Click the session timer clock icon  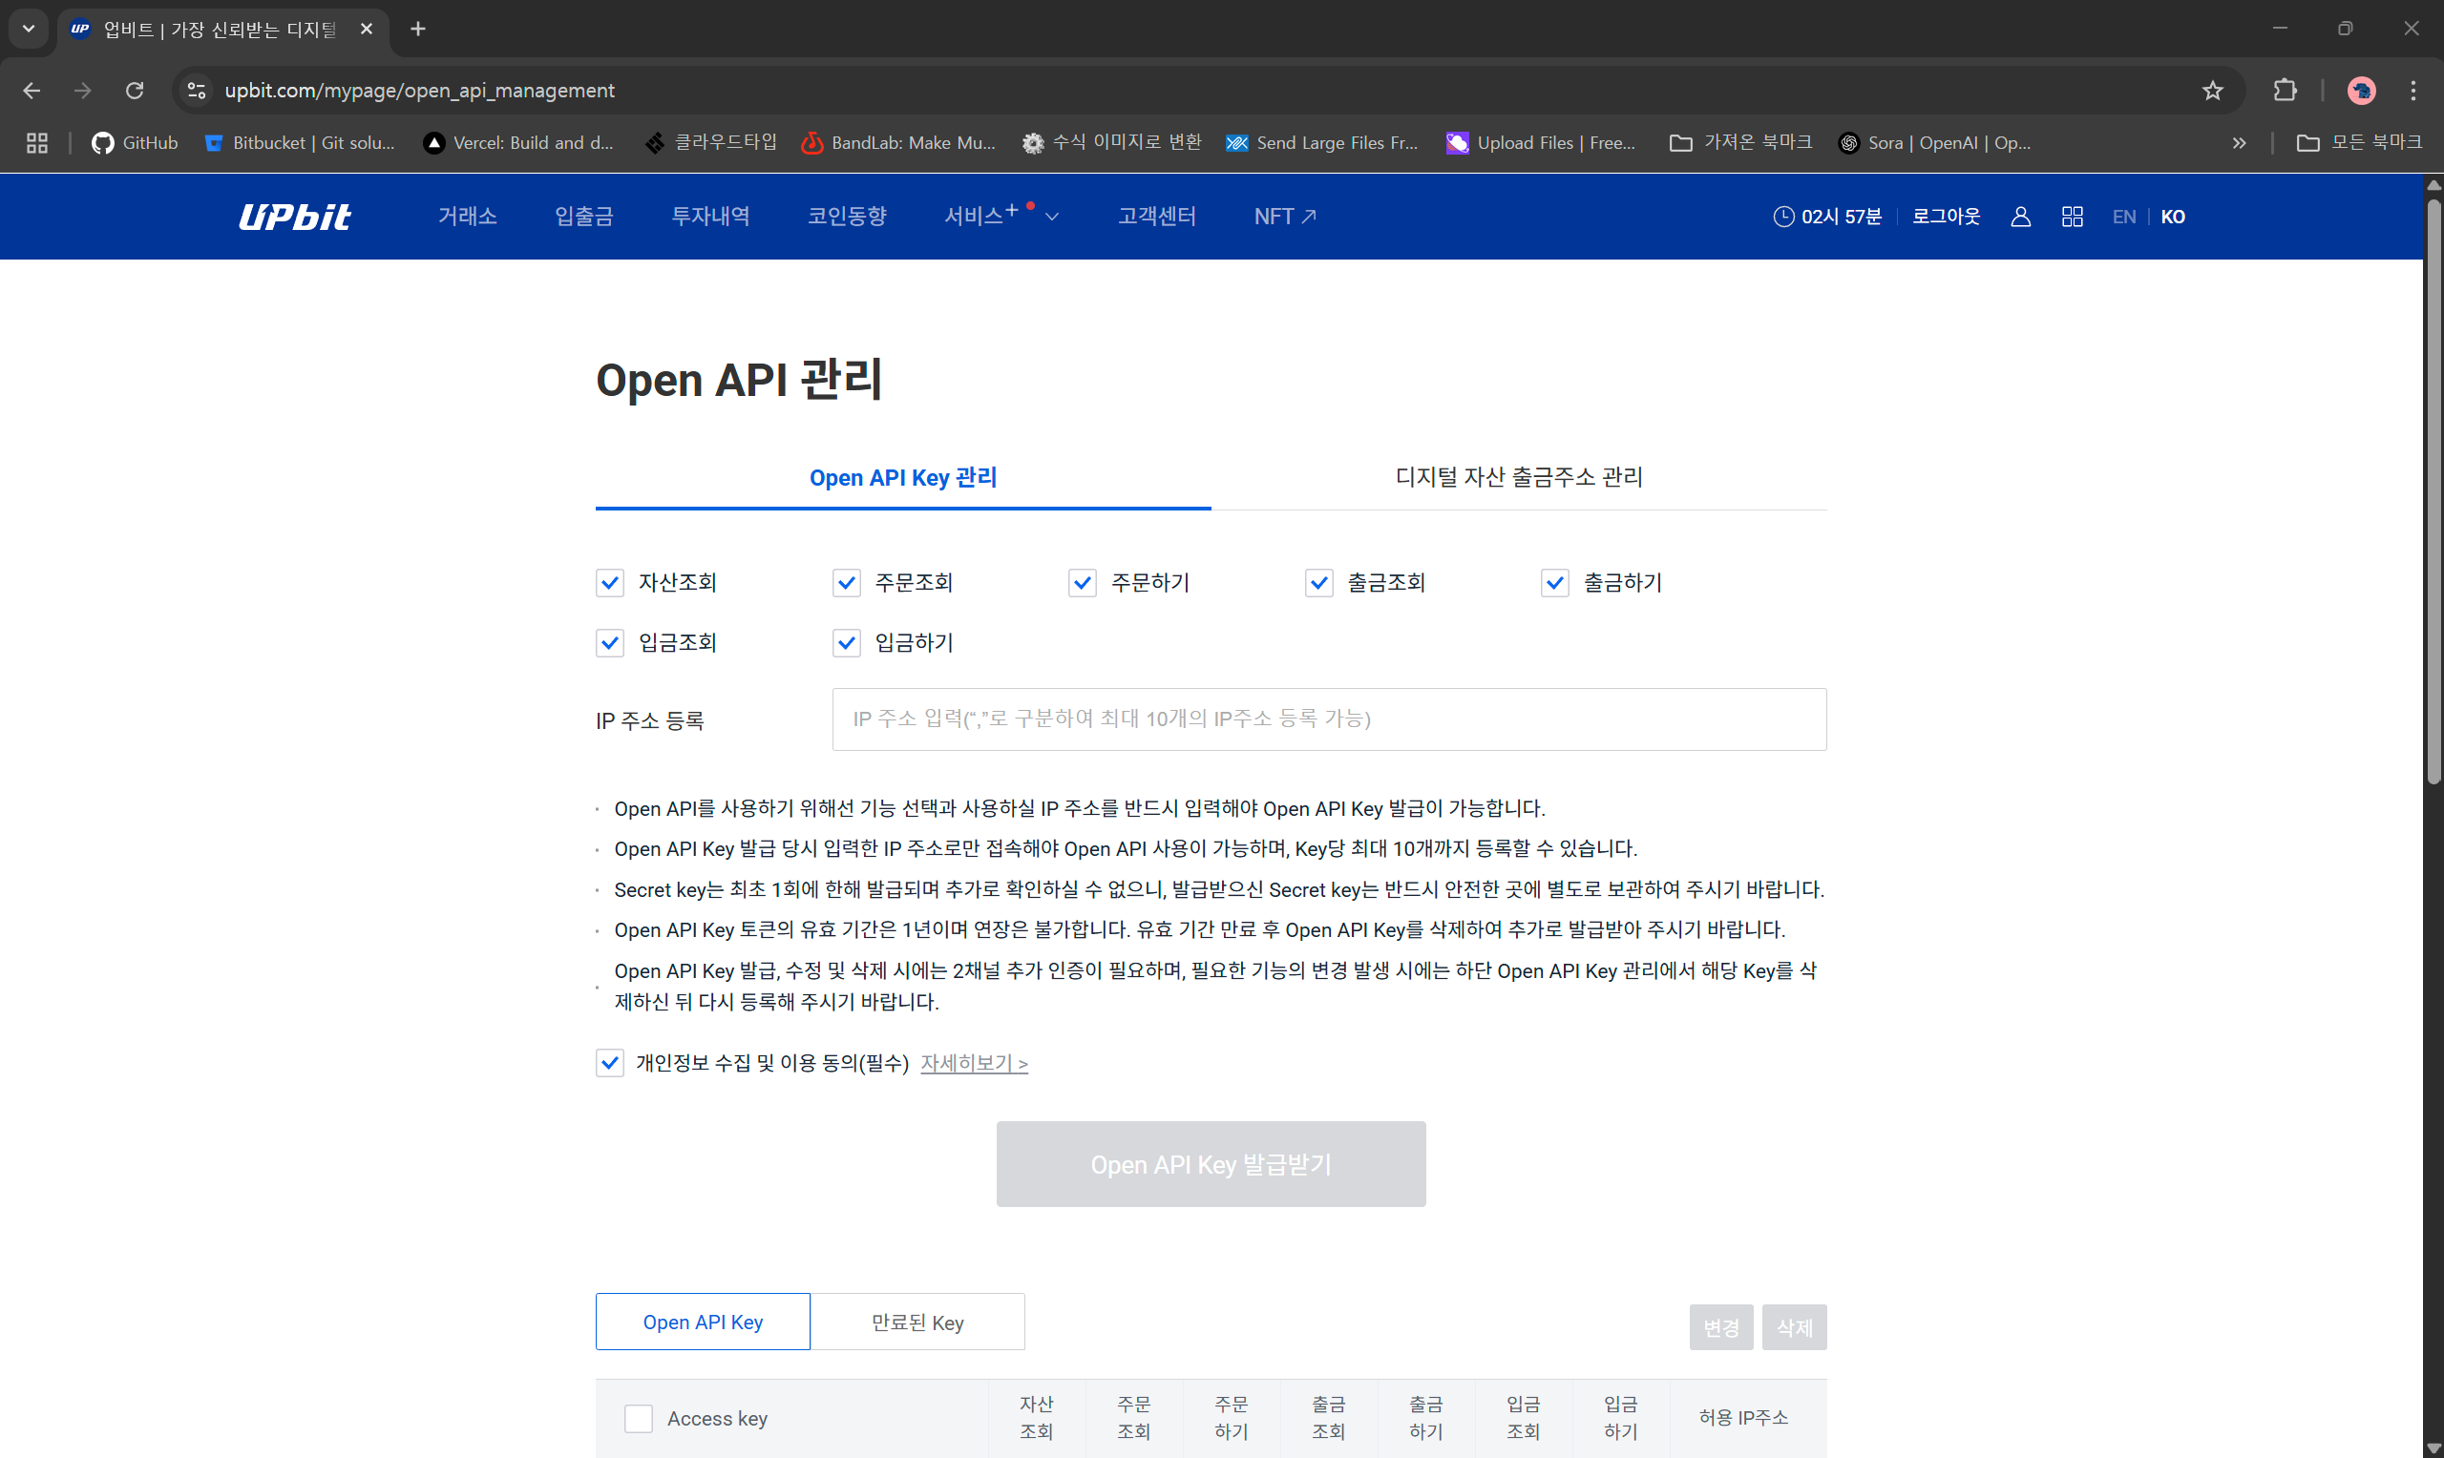point(1782,217)
